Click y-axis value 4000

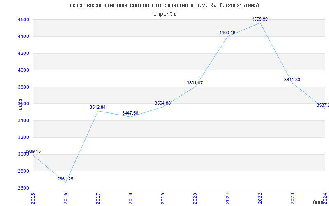[23, 70]
